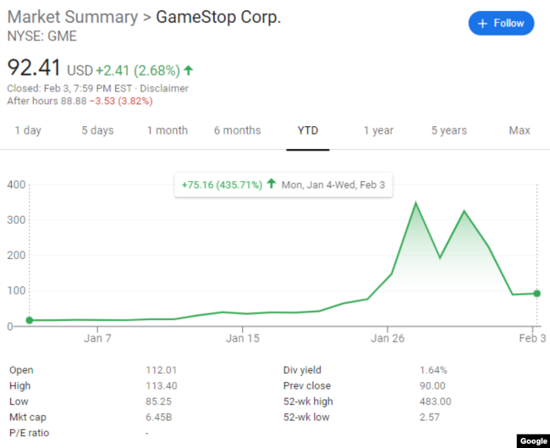Open the Disclaimer link
550x448 pixels.
tap(165, 88)
